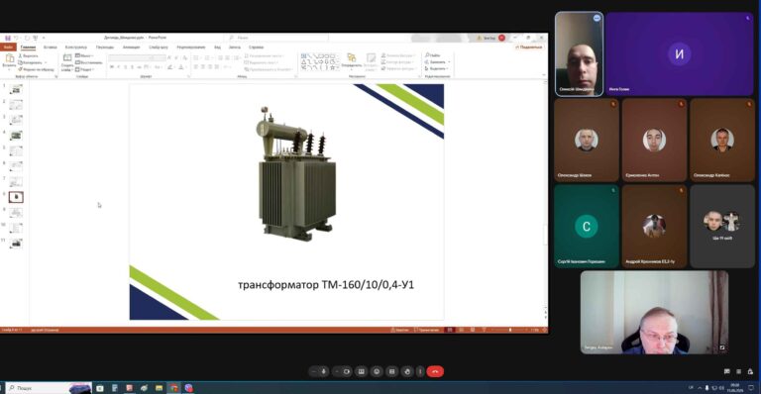Toggle bold formatting in font group
761x394 pixels.
point(112,67)
